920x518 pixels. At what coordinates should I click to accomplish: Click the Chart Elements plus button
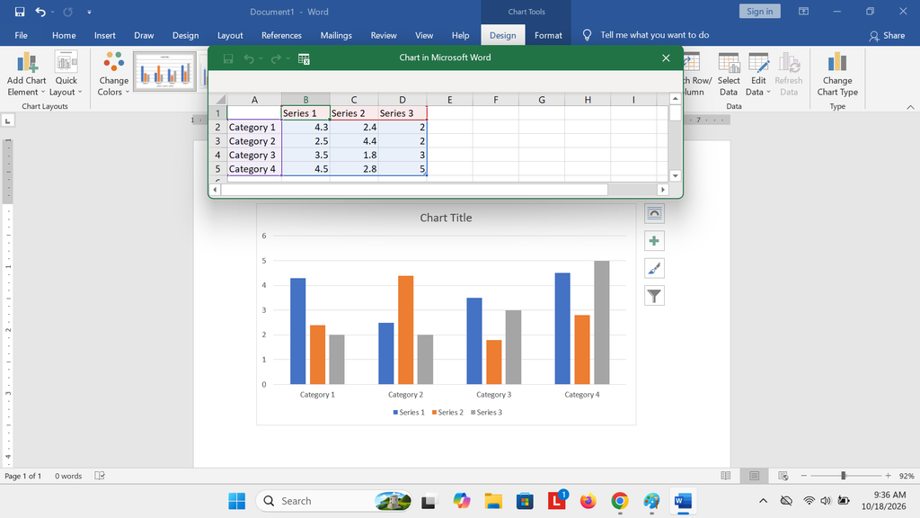point(654,241)
